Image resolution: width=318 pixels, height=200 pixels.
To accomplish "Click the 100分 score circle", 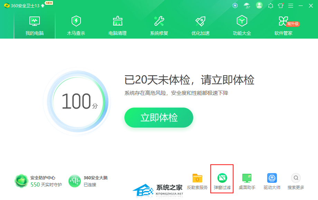I will pos(77,102).
